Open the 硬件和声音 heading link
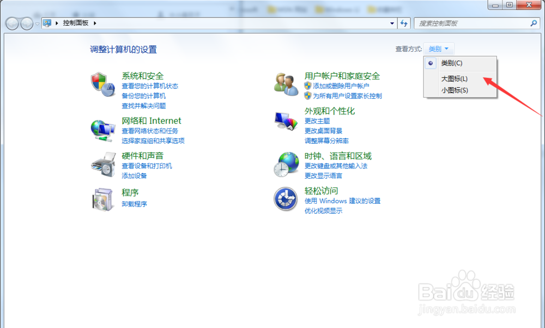 [142, 156]
